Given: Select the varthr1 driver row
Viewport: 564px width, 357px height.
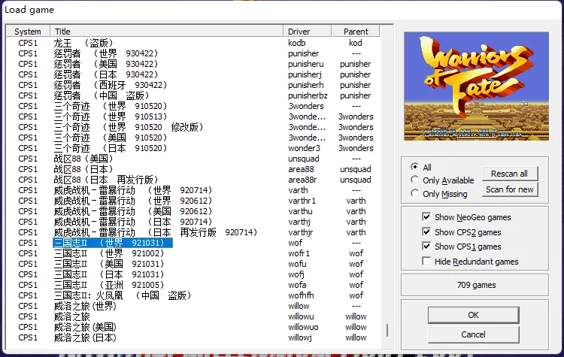Looking at the screenshot, I should pos(193,201).
